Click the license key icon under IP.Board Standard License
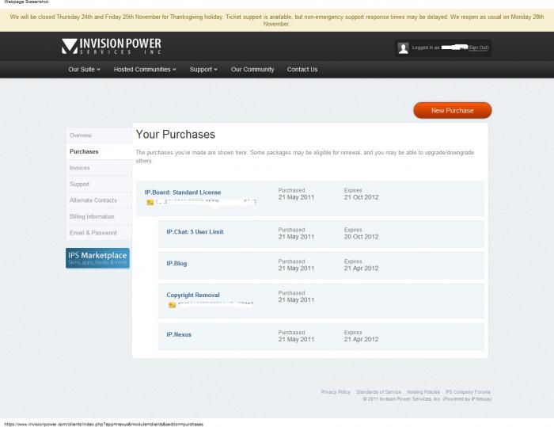 click(150, 202)
